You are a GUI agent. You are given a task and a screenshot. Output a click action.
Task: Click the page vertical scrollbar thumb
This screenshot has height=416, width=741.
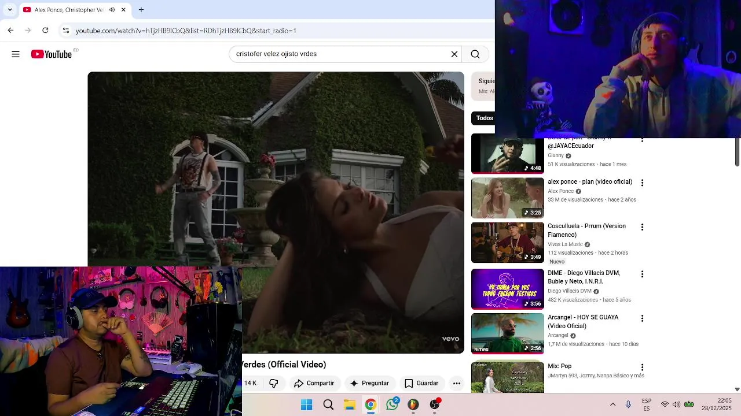(x=737, y=152)
